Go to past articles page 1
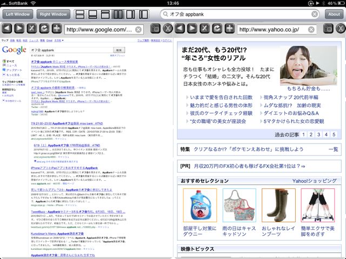 (x=303, y=134)
